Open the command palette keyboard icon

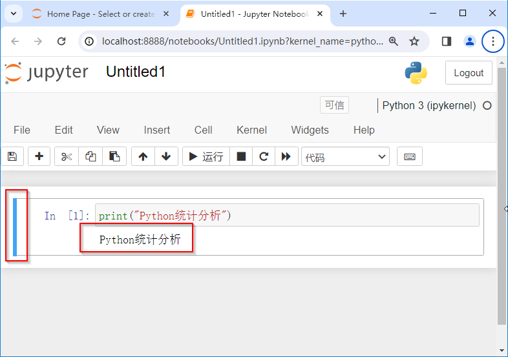(410, 156)
